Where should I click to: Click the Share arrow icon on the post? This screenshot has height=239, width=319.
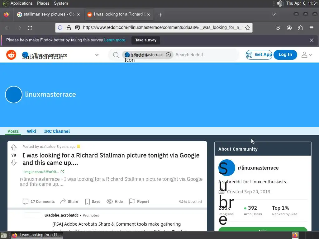[x=63, y=201]
